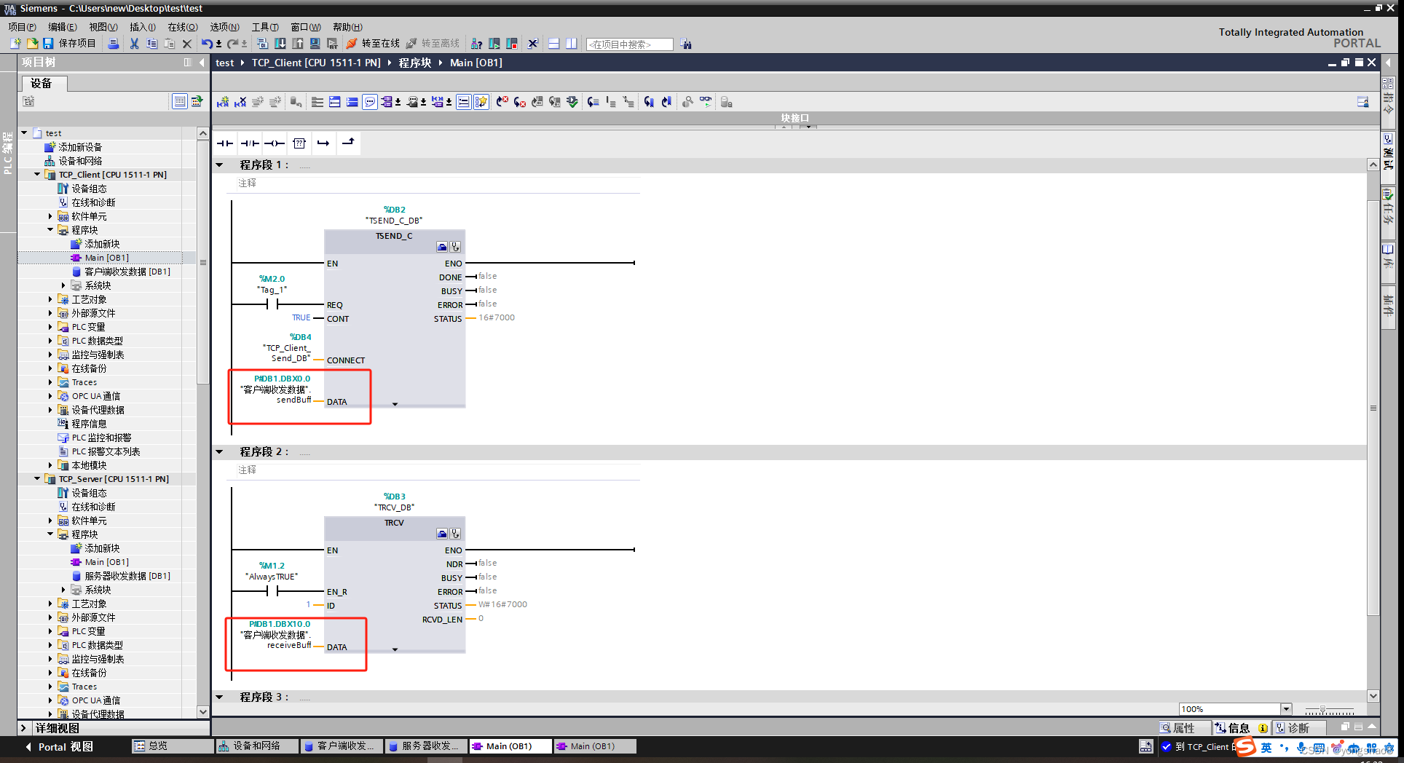Screen dimensions: 1404x763
Task: Insert an output coil instruction
Action: point(275,143)
